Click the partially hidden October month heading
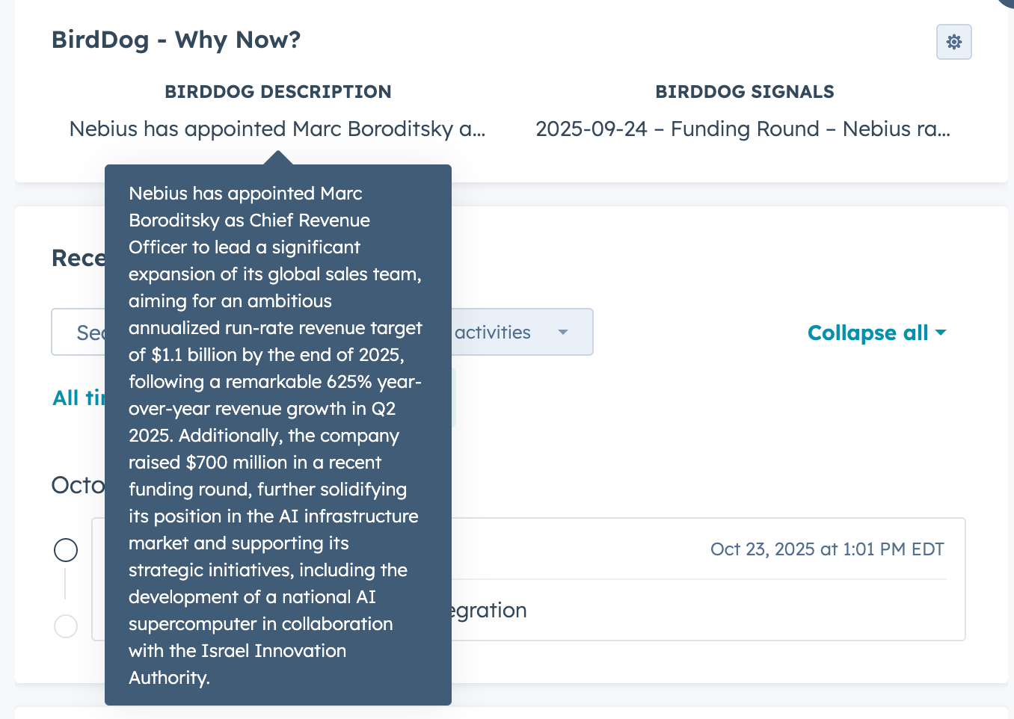This screenshot has height=719, width=1014. 78,485
